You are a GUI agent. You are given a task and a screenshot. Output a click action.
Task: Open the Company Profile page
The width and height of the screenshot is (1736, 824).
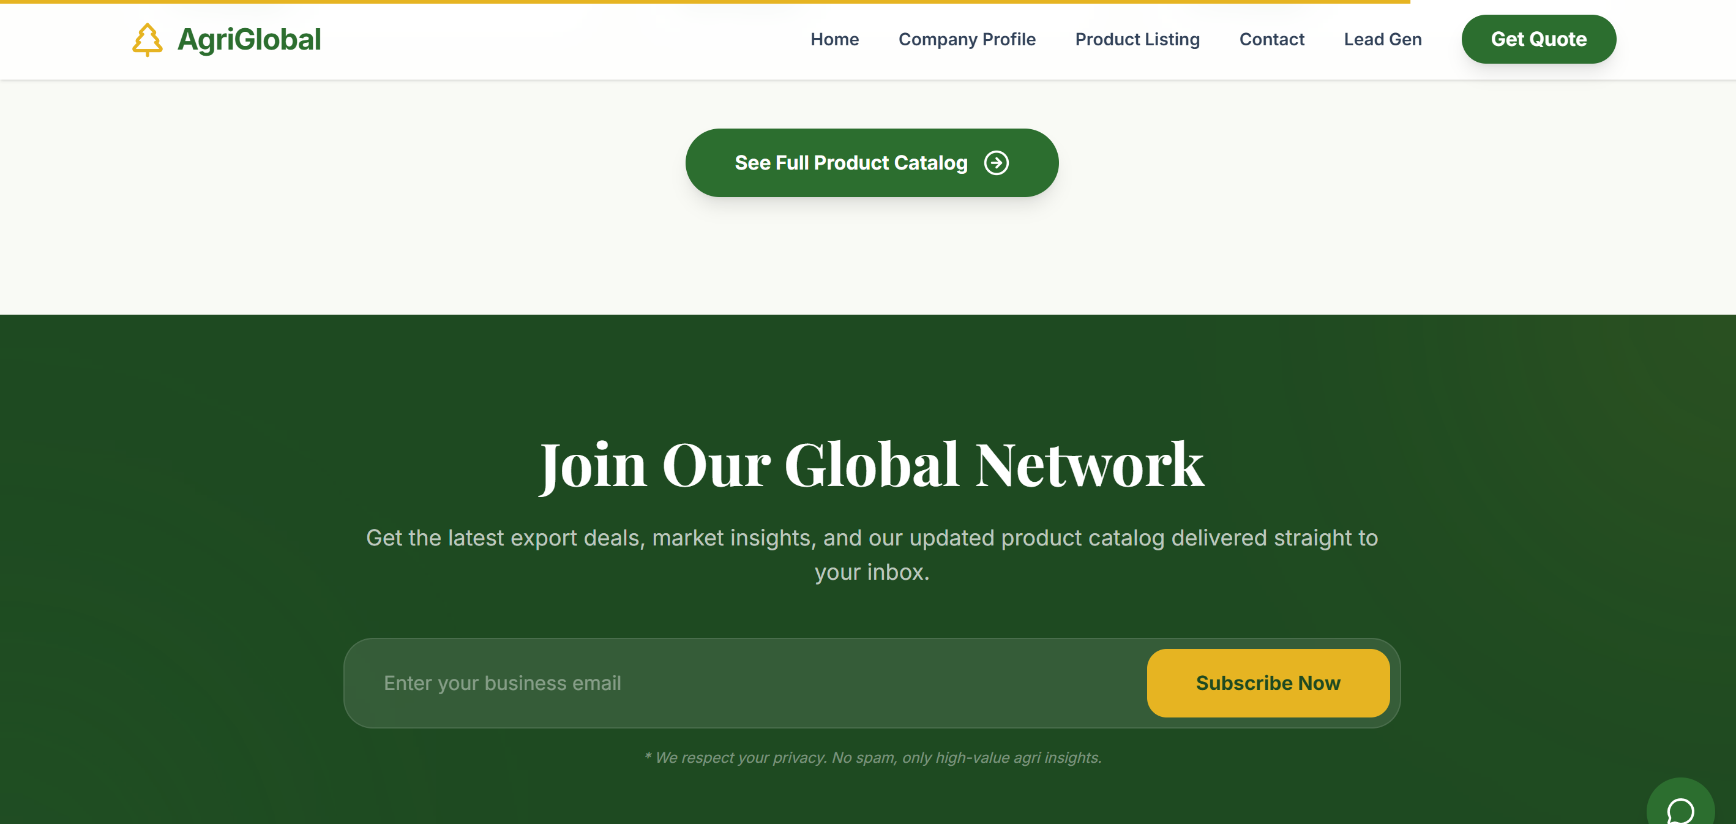(x=967, y=39)
